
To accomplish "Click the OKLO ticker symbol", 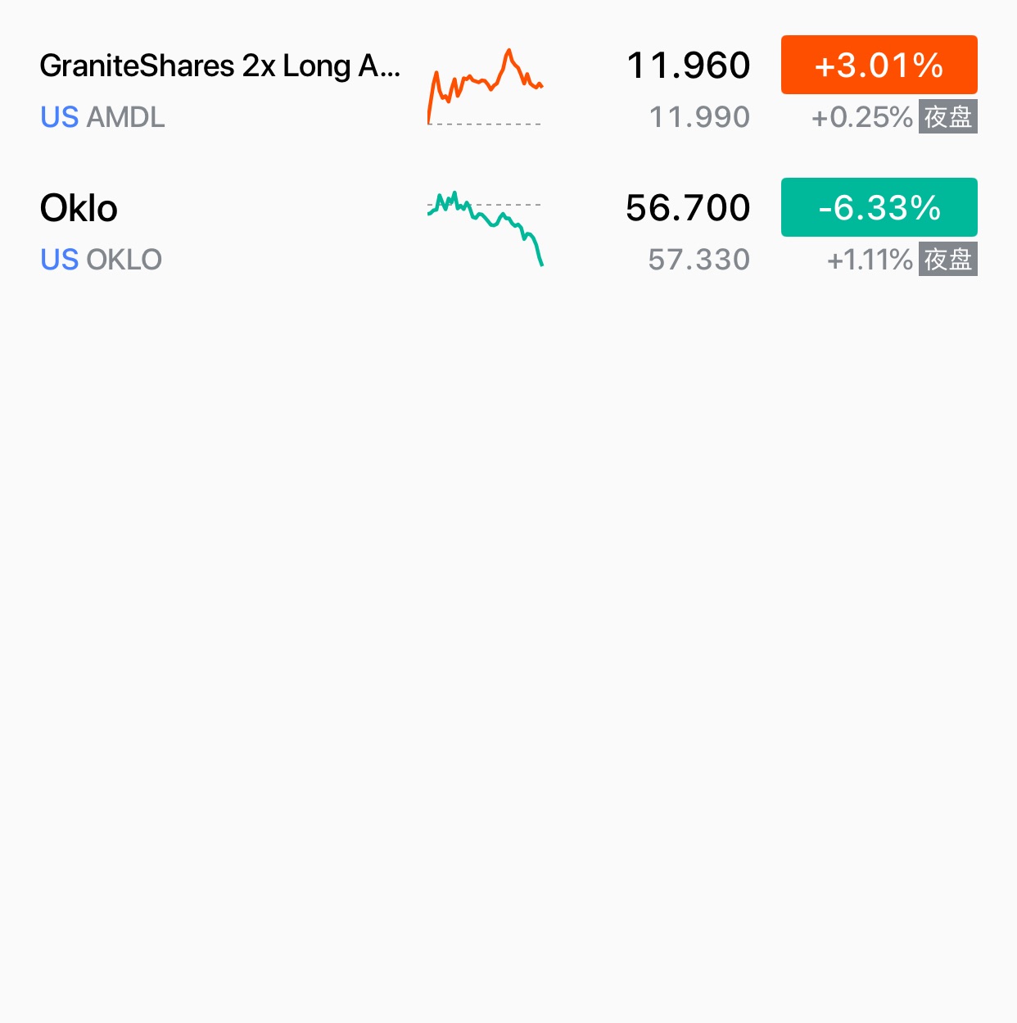I will [x=124, y=260].
